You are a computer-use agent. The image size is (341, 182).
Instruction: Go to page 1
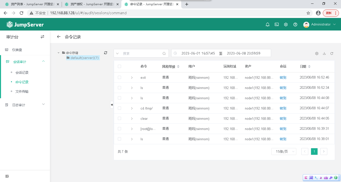click(x=314, y=151)
